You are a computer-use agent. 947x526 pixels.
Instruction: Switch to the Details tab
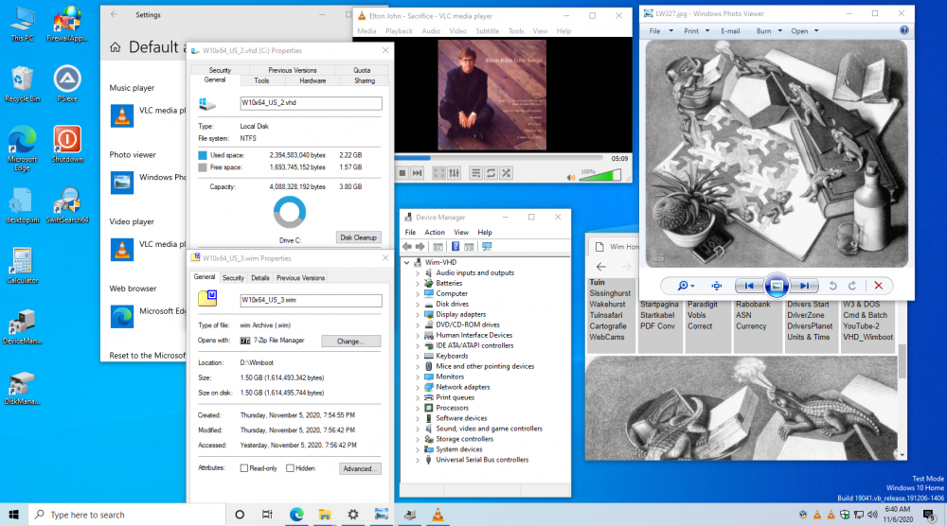pos(259,278)
